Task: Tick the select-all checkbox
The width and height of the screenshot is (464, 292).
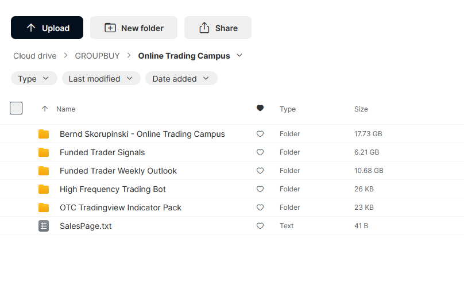Action: [x=16, y=108]
